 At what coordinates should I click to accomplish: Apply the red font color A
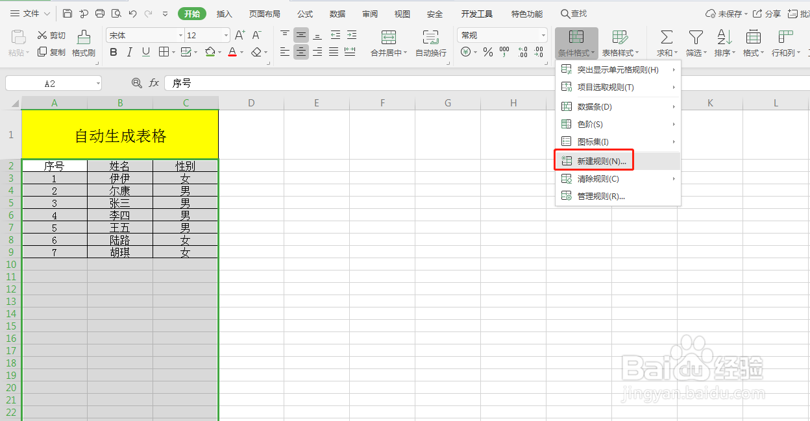click(232, 53)
